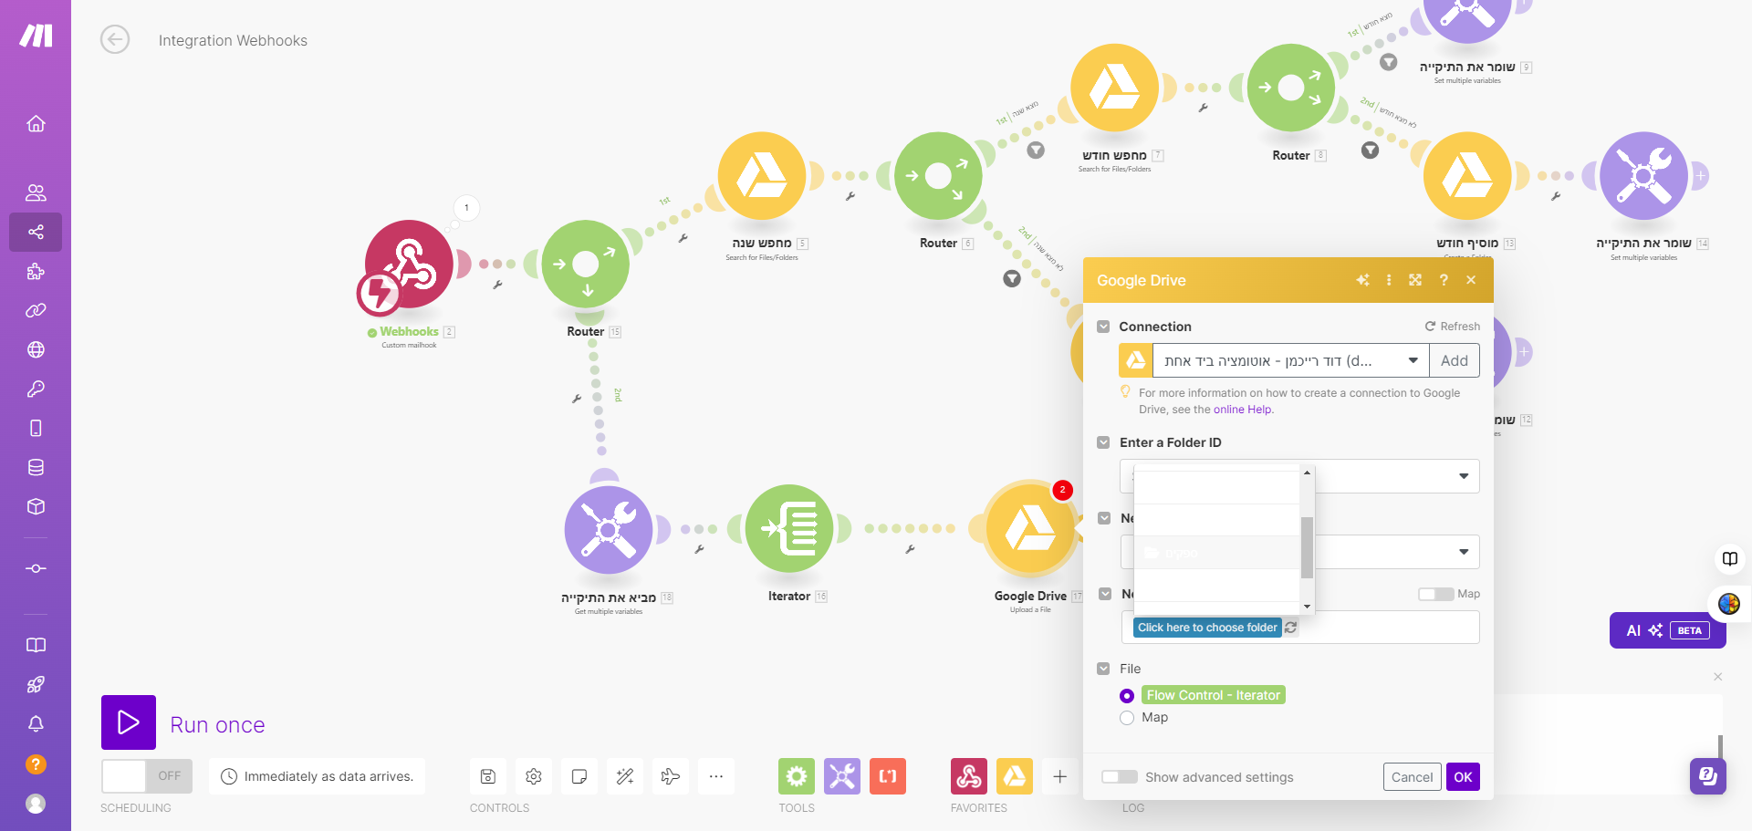
Task: Open Devices phone icon in sidebar
Action: (36, 428)
